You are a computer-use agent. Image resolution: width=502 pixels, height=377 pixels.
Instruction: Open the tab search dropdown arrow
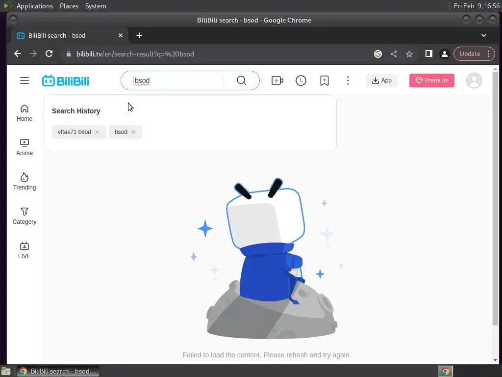[x=484, y=35]
